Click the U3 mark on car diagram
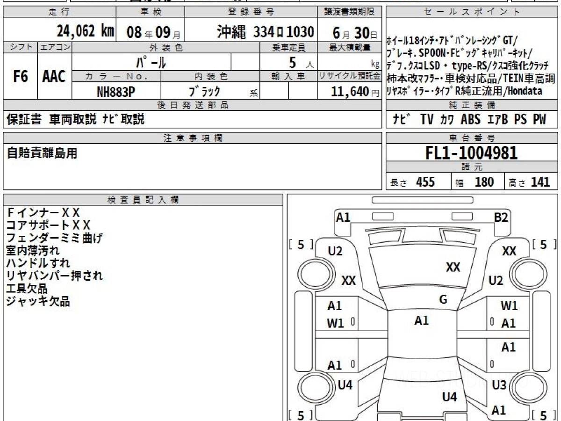Viewport: 561px width, 421px height. pos(499,385)
